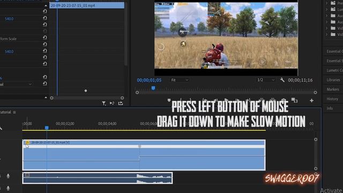Click the Program Monitor playhead marker
The height and width of the screenshot is (193, 343).
[x=153, y=88]
